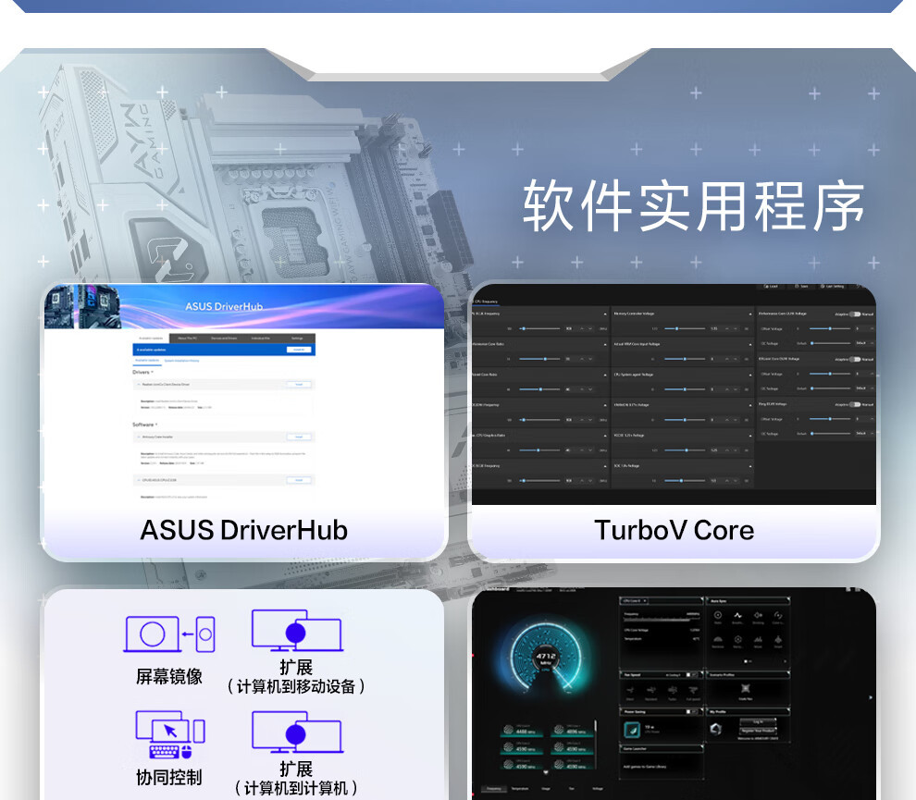Toggle Efficient Core voltage Adaptive/Manual switch

pos(855,359)
